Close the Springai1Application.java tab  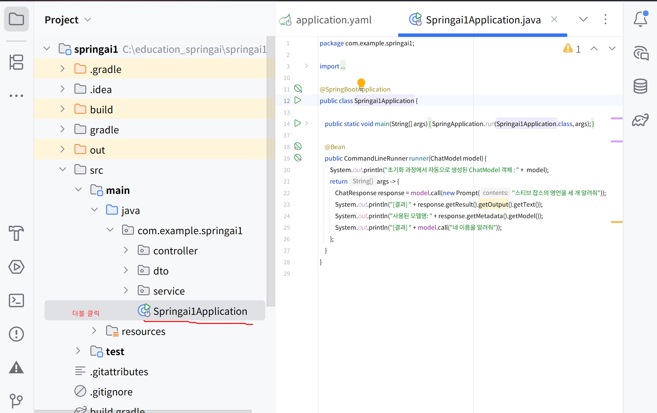pos(554,20)
